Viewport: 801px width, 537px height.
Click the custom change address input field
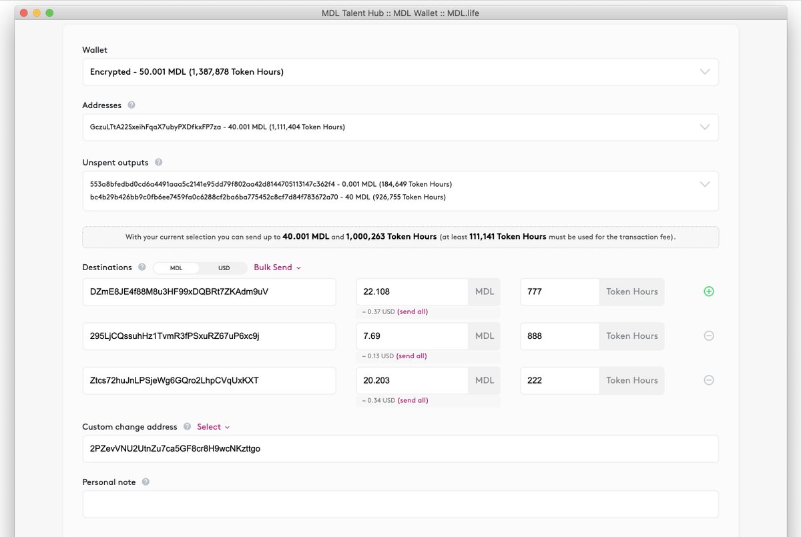[x=400, y=449]
